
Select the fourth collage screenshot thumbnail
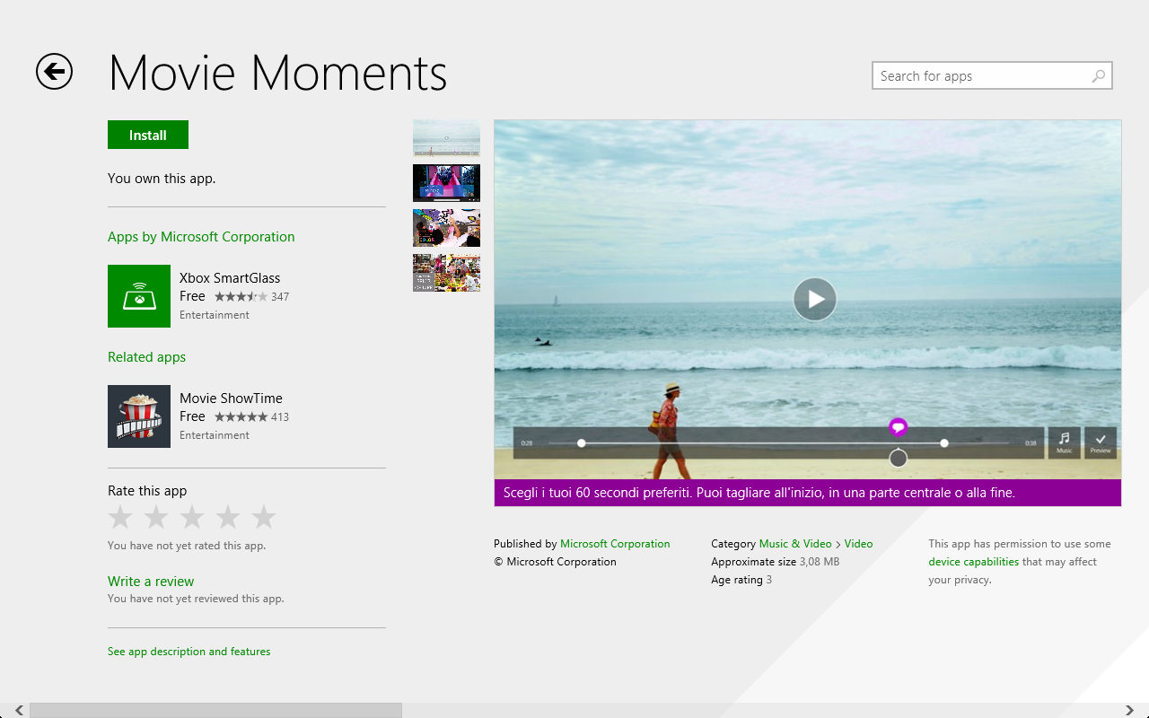pos(446,273)
